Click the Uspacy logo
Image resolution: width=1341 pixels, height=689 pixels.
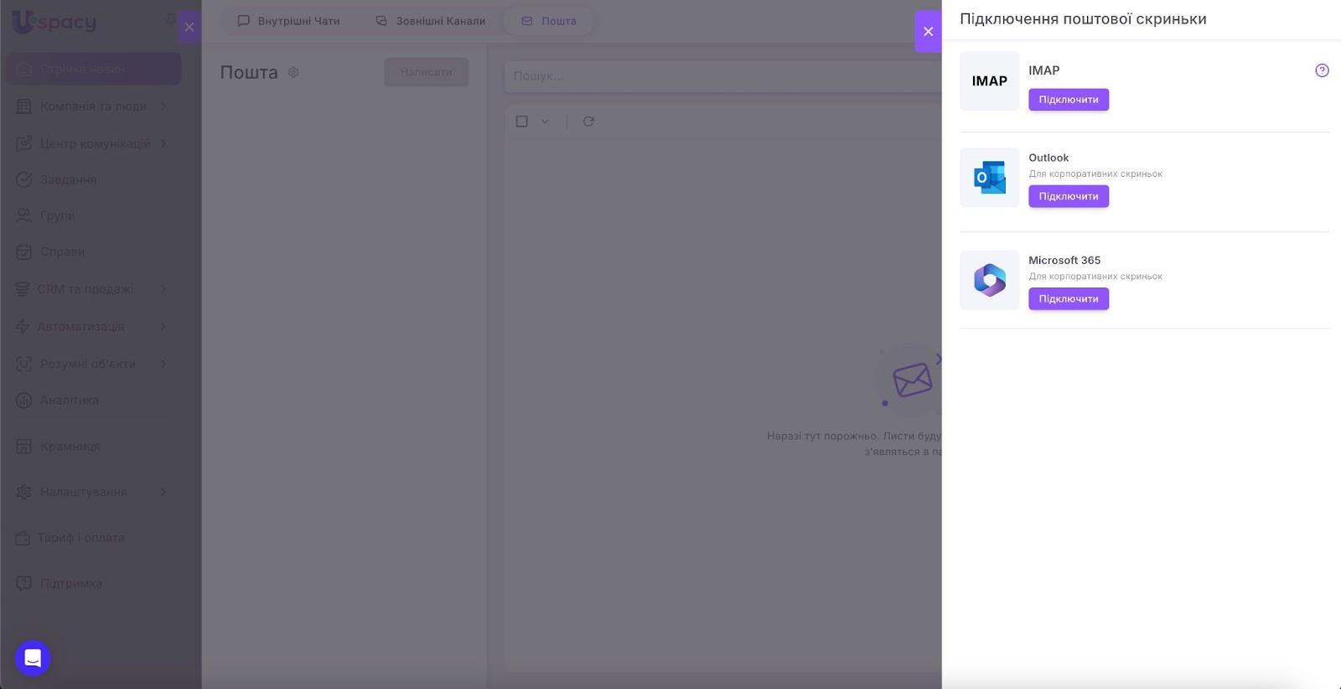pos(54,23)
